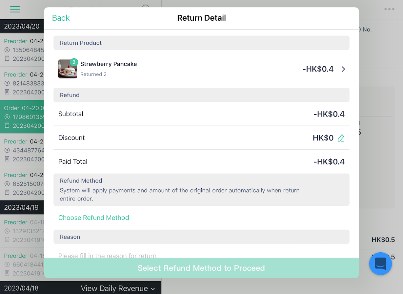Open the three-dots more options menu
The width and height of the screenshot is (403, 294).
389,9
